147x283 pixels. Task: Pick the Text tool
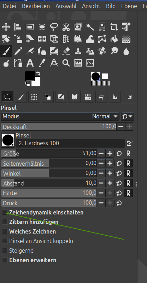(30, 63)
